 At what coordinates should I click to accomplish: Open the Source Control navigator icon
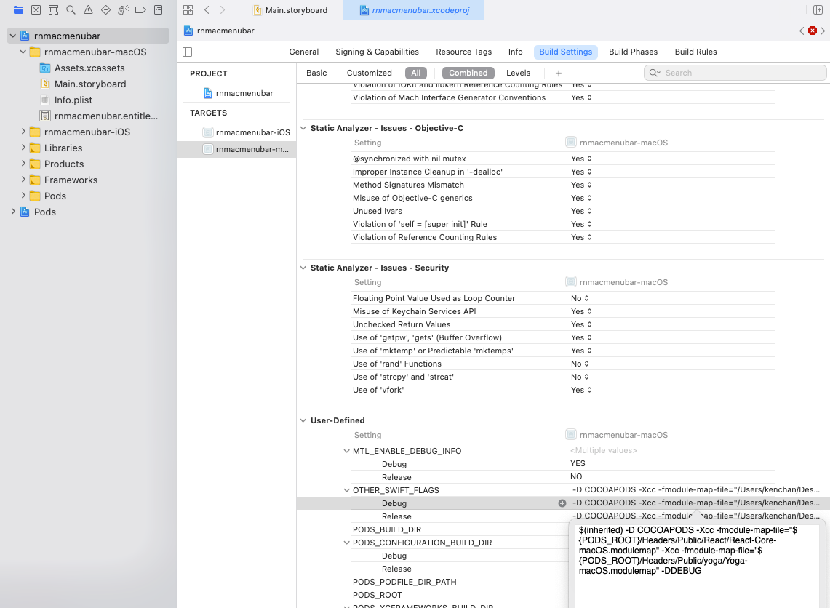tap(36, 9)
